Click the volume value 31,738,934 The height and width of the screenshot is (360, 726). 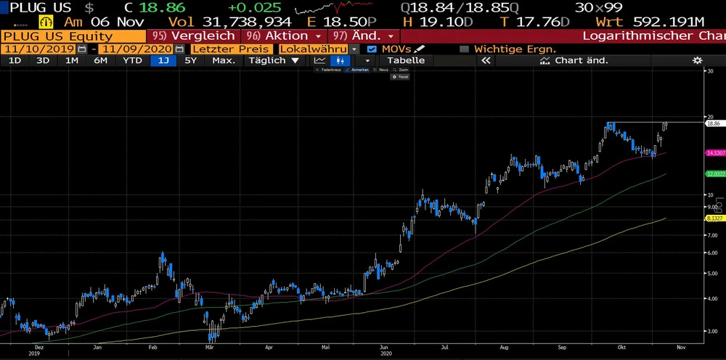point(246,22)
